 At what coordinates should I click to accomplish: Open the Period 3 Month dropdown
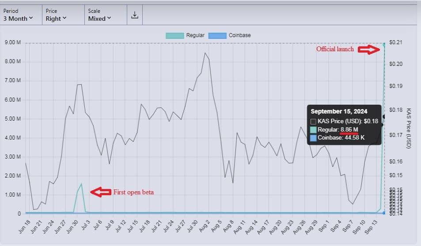tap(21, 15)
